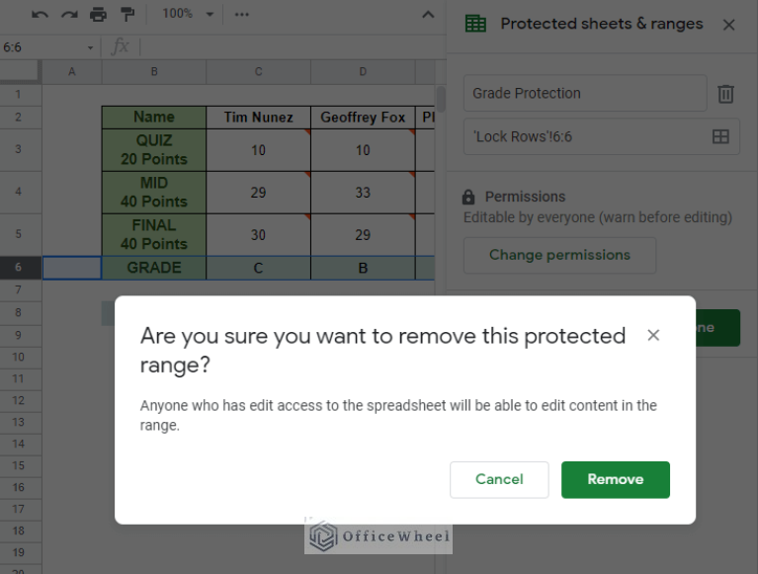Click the Redo icon in toolbar
The height and width of the screenshot is (574, 758).
[68, 14]
